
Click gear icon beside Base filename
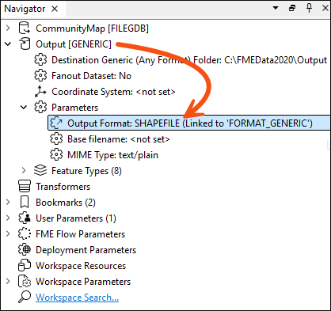click(56, 139)
